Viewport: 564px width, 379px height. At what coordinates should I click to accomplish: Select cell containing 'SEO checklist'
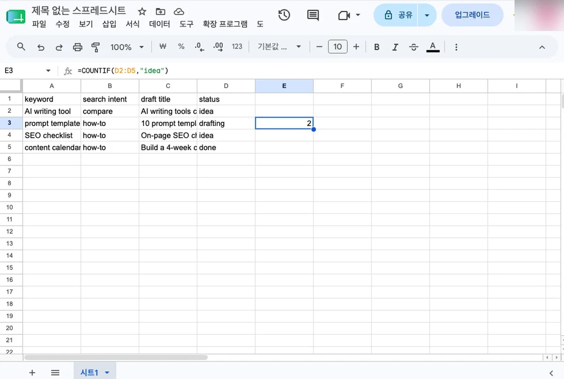point(52,135)
